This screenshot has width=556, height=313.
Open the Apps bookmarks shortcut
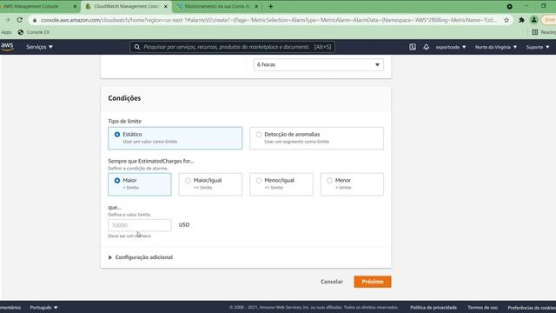6,32
